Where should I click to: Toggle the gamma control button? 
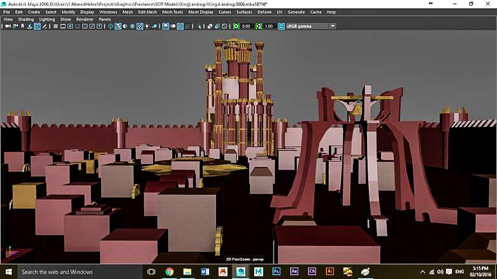tap(259, 26)
